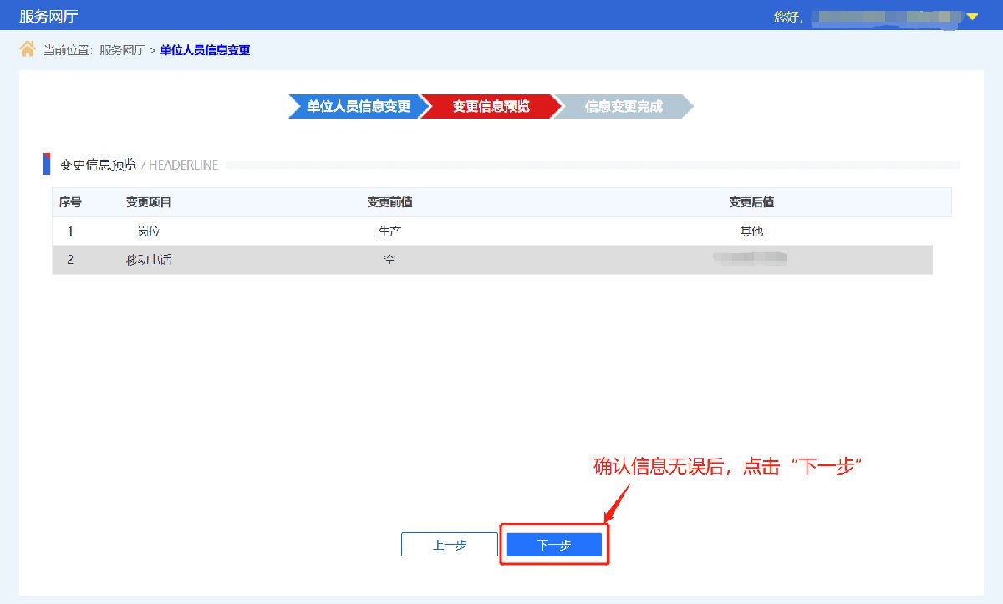The width and height of the screenshot is (1003, 604).
Task: Click the blue-red marker beside 变更信息预览 heading
Action: point(48,165)
